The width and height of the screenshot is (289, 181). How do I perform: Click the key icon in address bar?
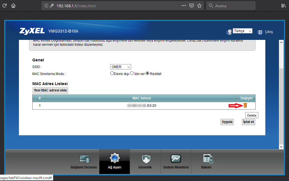point(52,6)
